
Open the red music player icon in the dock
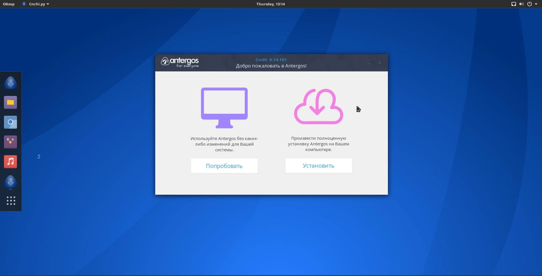pos(10,161)
